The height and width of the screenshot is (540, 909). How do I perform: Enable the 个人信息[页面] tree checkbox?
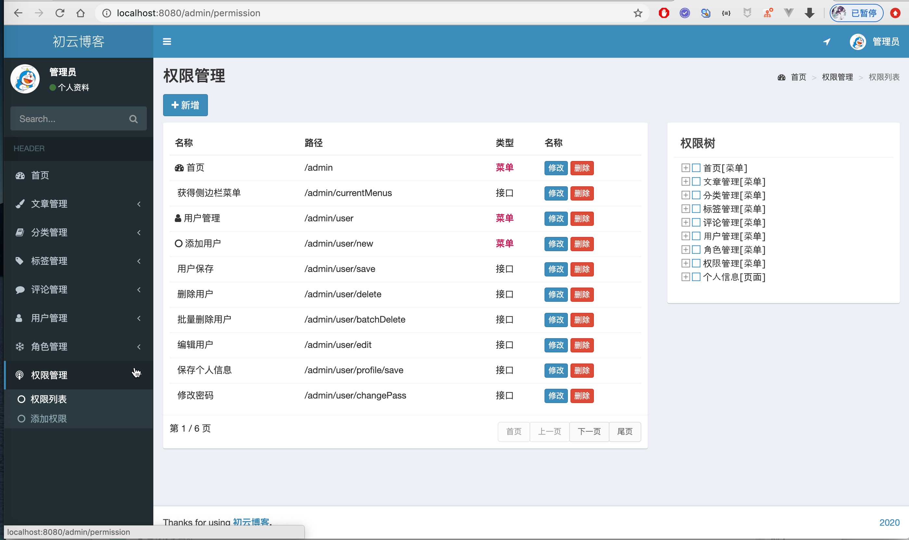coord(696,277)
